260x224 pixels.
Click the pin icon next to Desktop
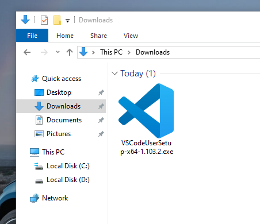click(101, 92)
